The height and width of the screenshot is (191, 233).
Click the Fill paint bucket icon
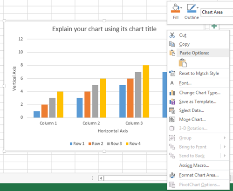(176, 8)
